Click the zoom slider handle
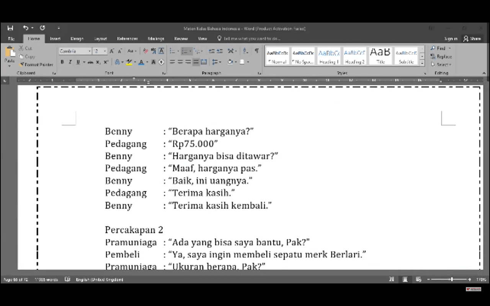Image resolution: width=490 pixels, height=306 pixels. (452, 280)
